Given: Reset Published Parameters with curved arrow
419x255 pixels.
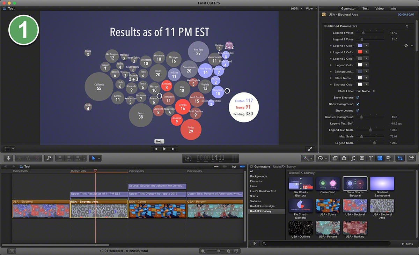Looking at the screenshot, I should point(407,26).
